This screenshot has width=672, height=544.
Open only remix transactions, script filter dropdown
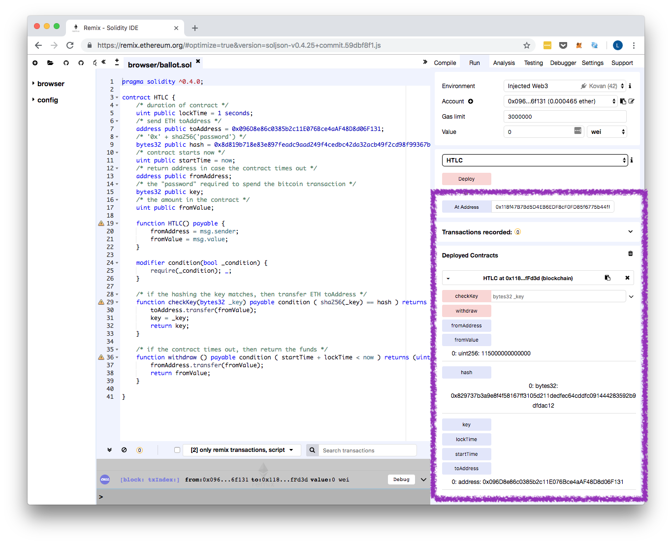[x=242, y=450]
